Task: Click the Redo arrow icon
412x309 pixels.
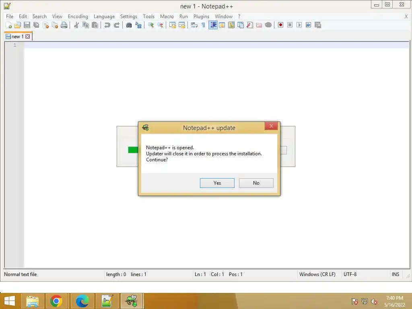Action: 116,25
